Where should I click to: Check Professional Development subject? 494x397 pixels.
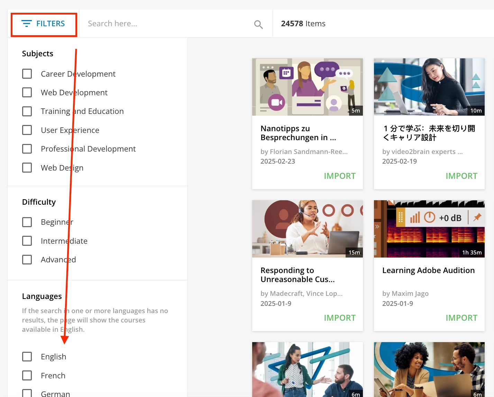pos(27,149)
